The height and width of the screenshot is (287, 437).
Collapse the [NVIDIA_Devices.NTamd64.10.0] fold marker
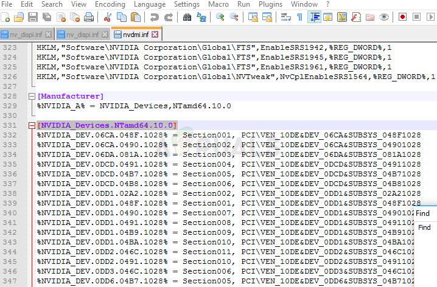coord(31,125)
